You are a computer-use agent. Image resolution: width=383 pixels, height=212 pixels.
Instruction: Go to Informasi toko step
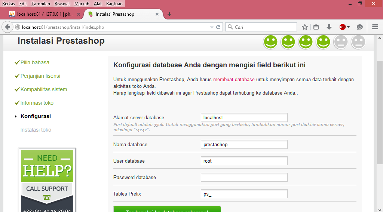pyautogui.click(x=37, y=103)
